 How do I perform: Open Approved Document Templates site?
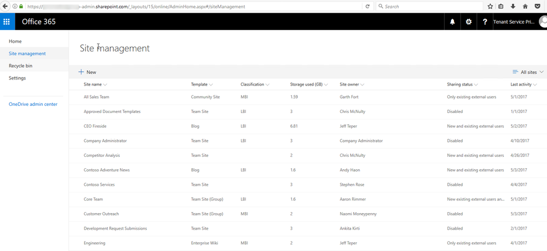(112, 111)
